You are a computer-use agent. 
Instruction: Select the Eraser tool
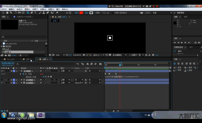47,13
